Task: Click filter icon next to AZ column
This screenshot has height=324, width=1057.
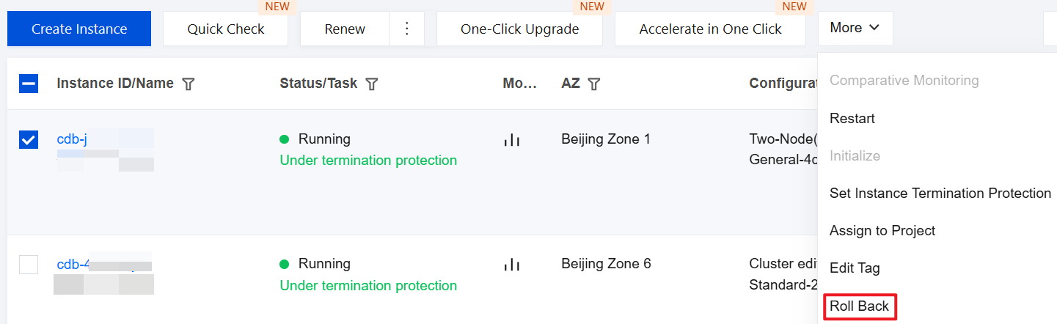Action: (x=594, y=84)
